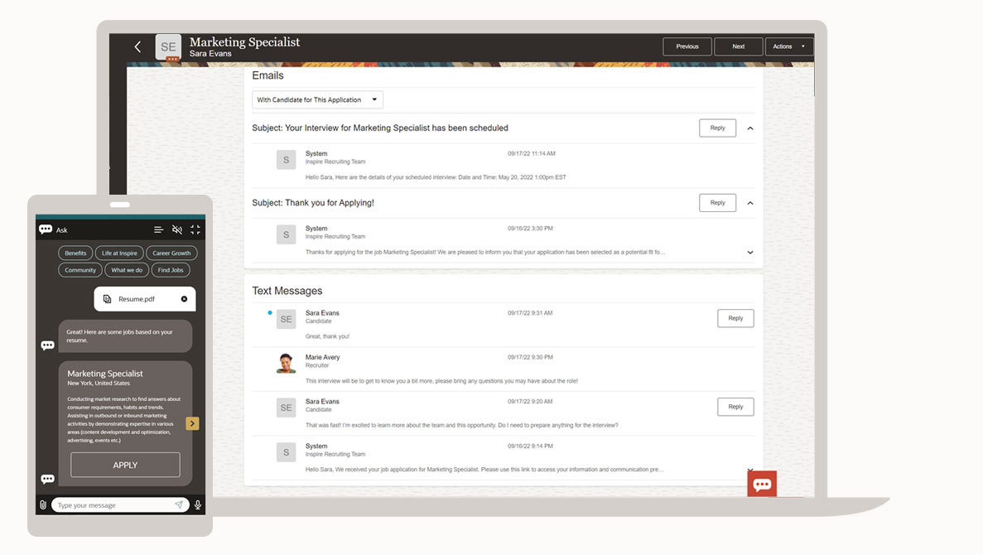
Task: Click the attachment paperclip icon in chat
Action: (x=43, y=504)
